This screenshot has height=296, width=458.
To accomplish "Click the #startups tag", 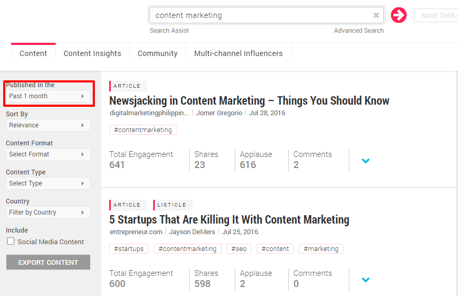I will [x=129, y=249].
